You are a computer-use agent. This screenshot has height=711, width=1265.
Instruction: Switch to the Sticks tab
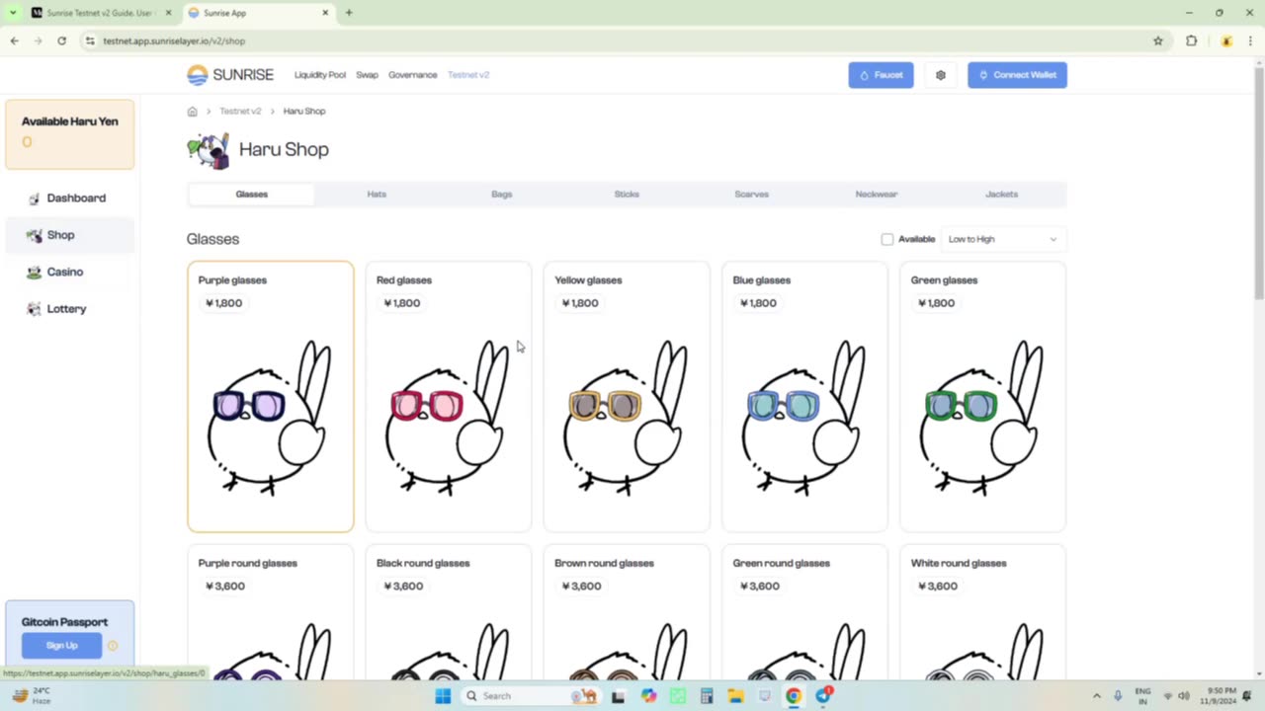click(x=627, y=195)
